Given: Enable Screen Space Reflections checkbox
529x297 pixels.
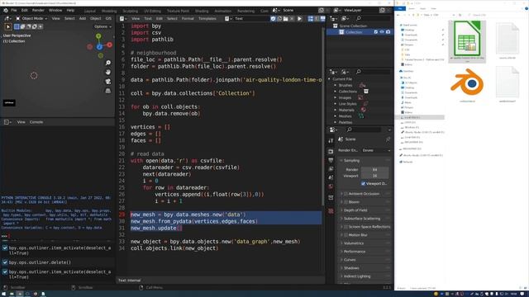Looking at the screenshot, I should [346, 227].
